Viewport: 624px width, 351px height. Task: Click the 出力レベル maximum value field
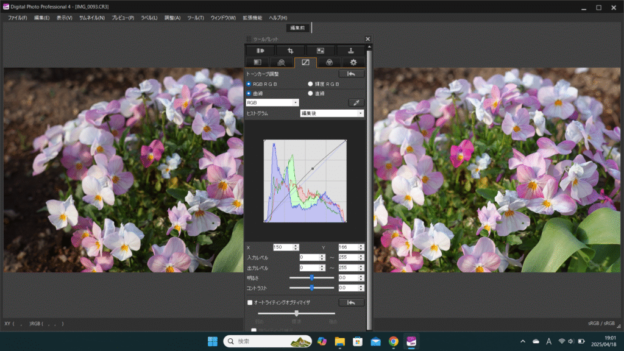(349, 268)
